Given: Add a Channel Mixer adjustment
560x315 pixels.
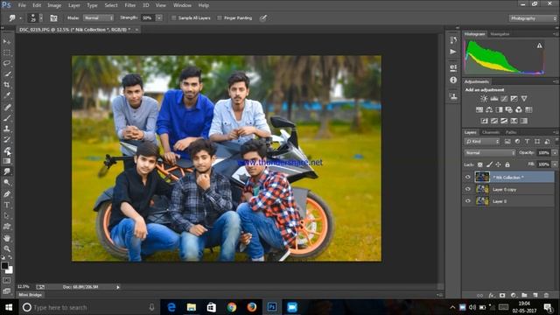Looking at the screenshot, I should [x=519, y=109].
